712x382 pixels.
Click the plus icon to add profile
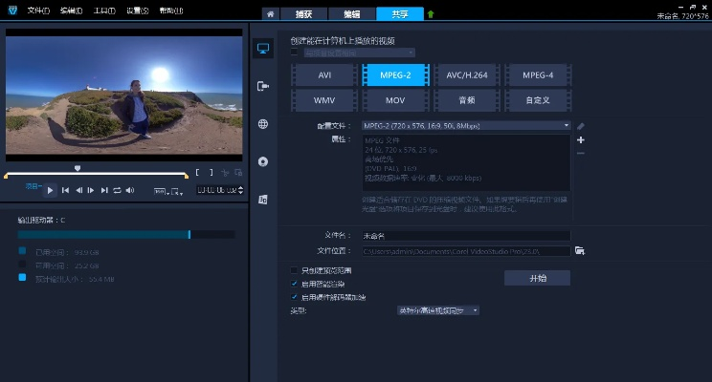tap(580, 139)
